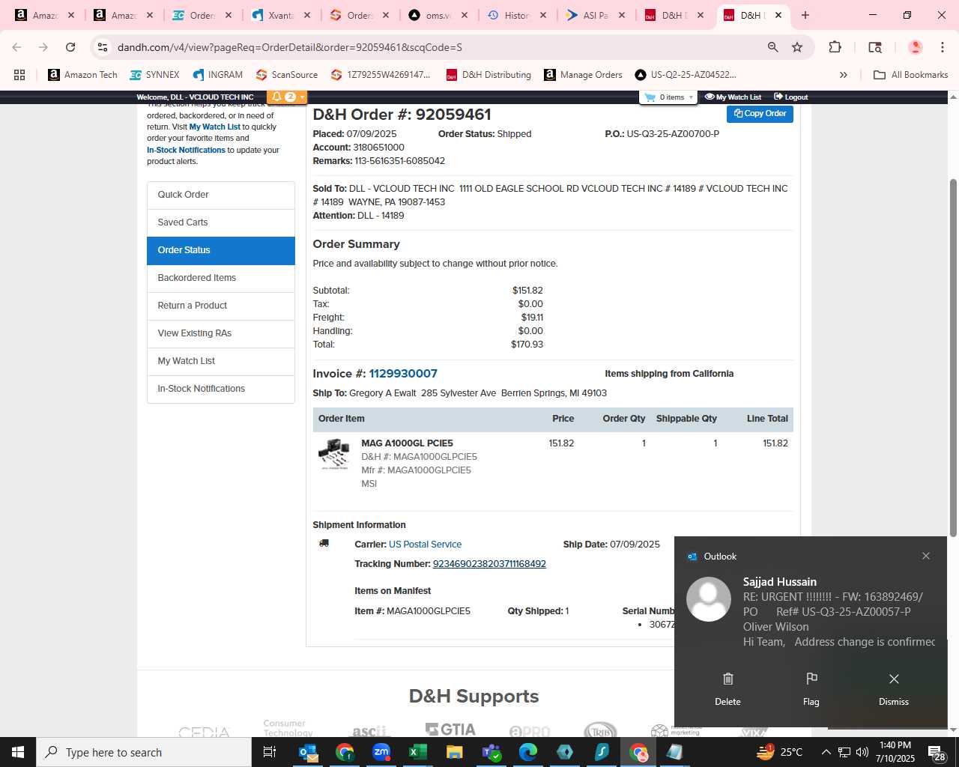Open the USPS tracking number link
The image size is (959, 767).
click(x=489, y=564)
